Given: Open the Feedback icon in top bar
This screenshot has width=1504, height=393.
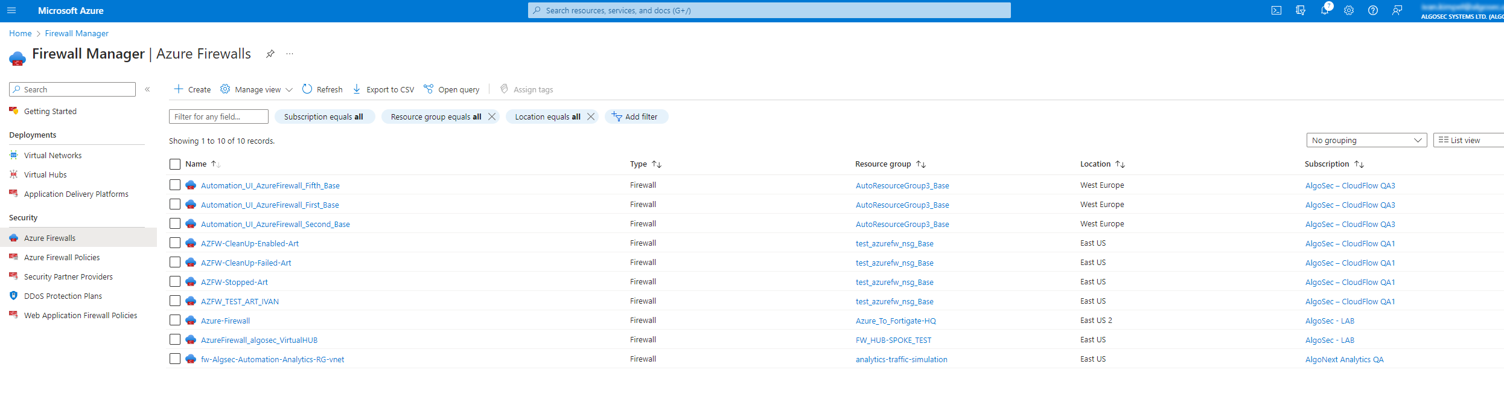Looking at the screenshot, I should [x=1397, y=10].
